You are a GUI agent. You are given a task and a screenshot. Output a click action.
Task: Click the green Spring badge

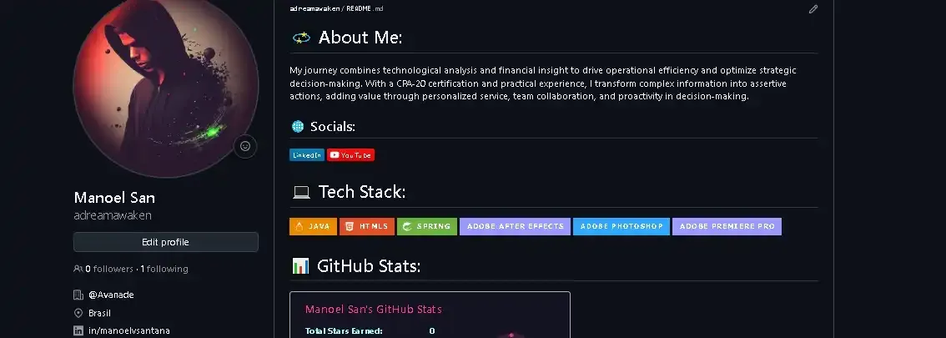click(x=427, y=226)
